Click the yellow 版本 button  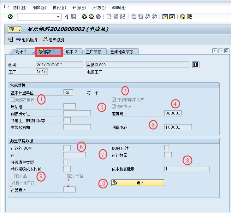(138, 183)
